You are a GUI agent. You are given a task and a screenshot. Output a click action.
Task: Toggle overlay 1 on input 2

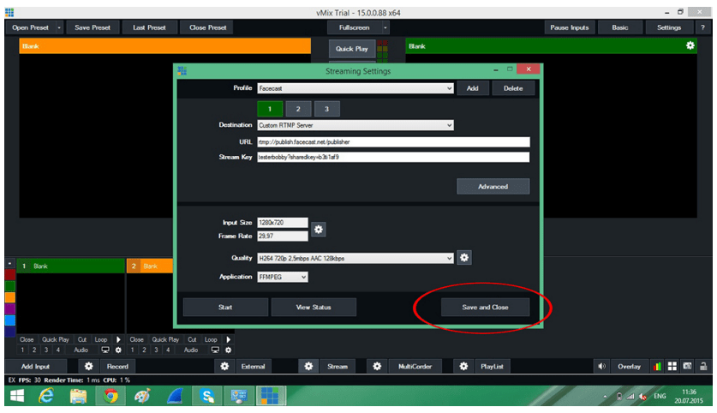click(132, 350)
